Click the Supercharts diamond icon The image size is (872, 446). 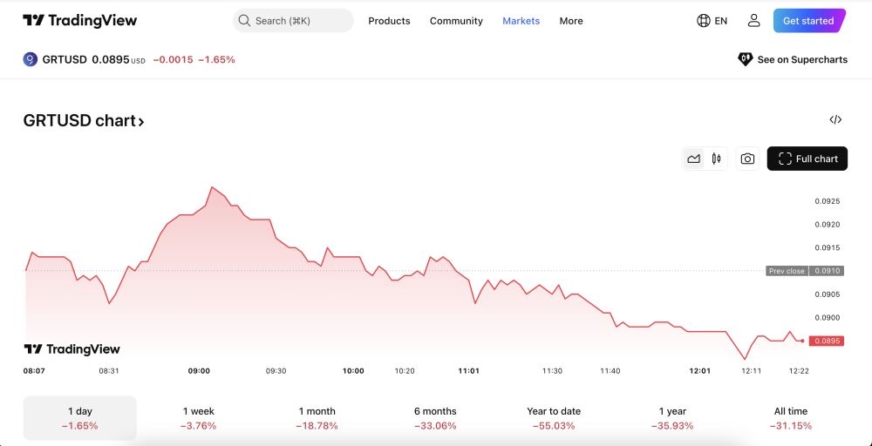(x=745, y=59)
